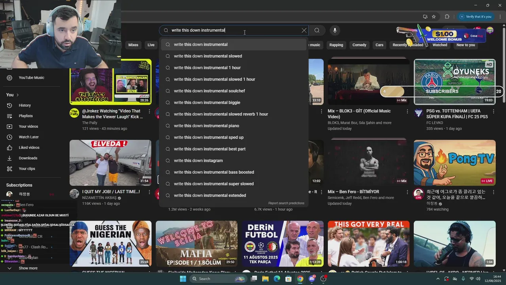This screenshot has width=506, height=285.
Task: Open channel 'The Pally' link
Action: click(90, 123)
